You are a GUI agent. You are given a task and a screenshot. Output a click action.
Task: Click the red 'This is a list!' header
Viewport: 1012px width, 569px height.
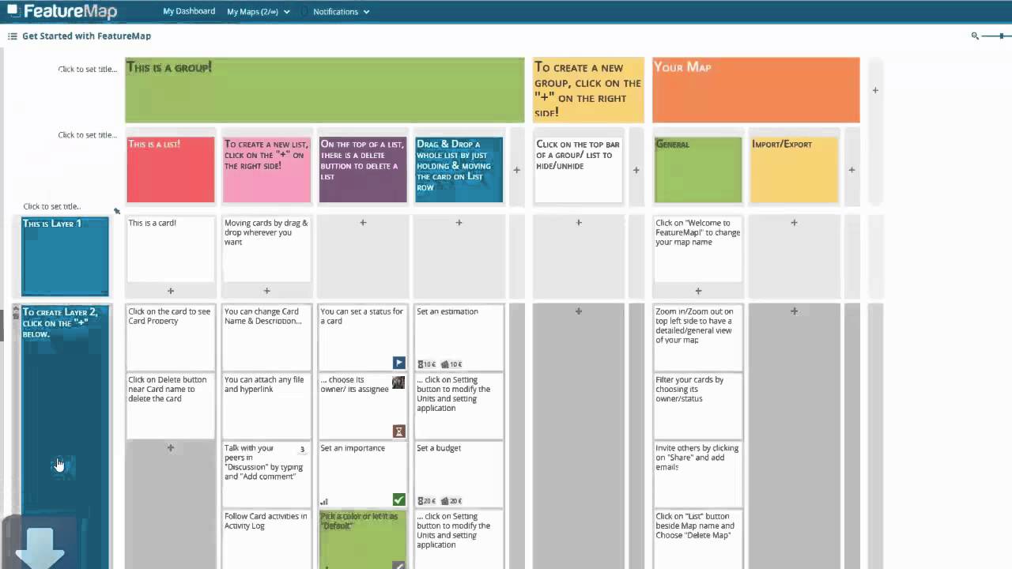click(170, 169)
